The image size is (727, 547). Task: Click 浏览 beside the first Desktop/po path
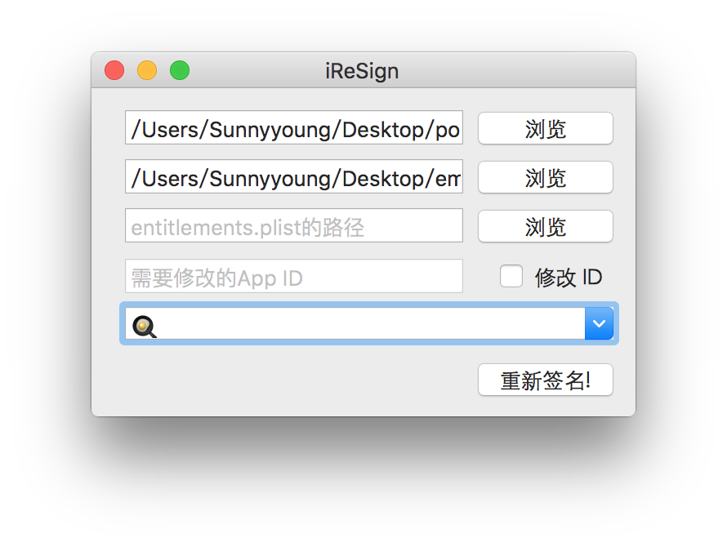coord(545,129)
